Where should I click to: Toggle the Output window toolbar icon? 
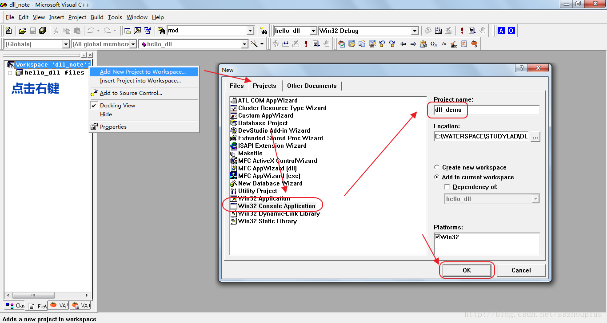(x=137, y=31)
